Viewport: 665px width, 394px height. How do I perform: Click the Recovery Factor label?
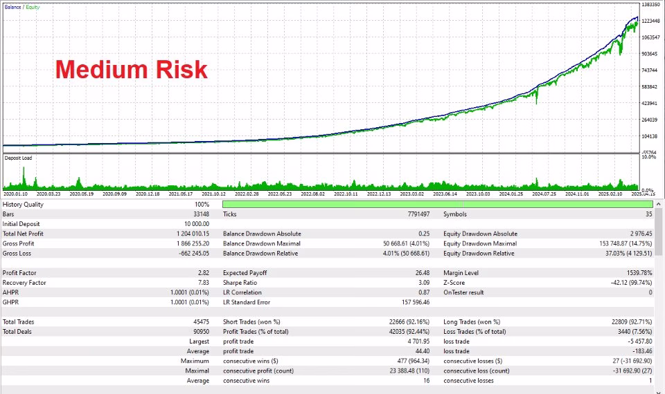(24, 283)
